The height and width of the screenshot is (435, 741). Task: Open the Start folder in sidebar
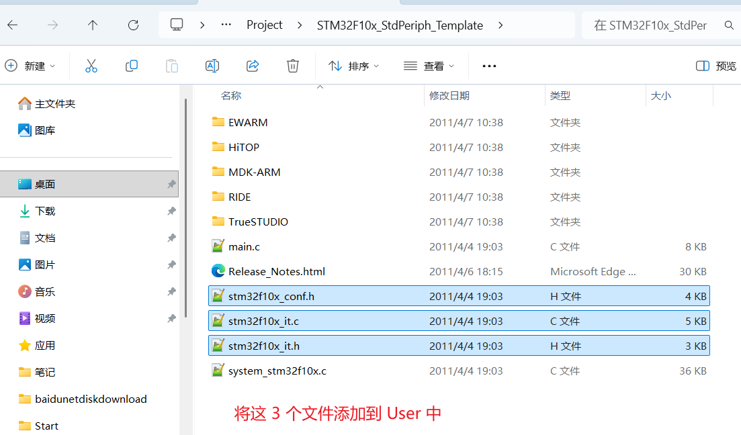(x=38, y=426)
